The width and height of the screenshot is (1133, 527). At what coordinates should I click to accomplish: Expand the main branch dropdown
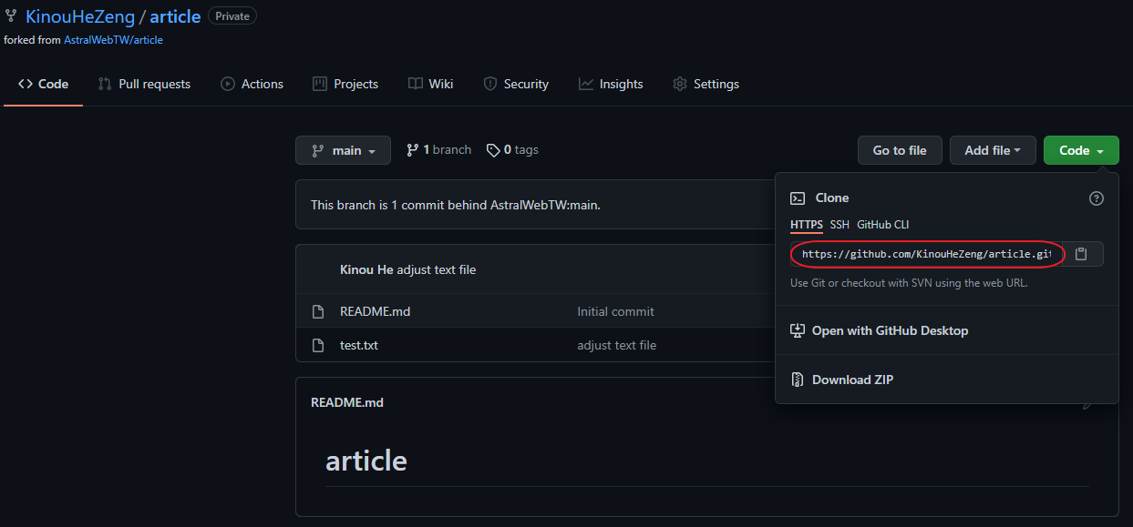343,150
